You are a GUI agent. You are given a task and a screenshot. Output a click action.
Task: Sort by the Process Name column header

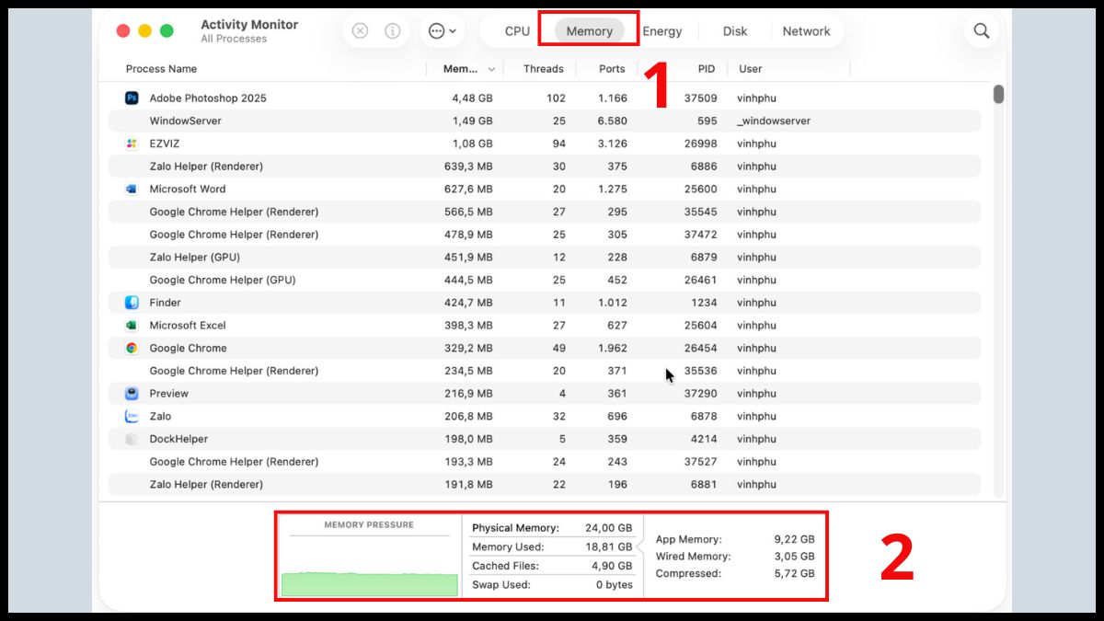[162, 69]
